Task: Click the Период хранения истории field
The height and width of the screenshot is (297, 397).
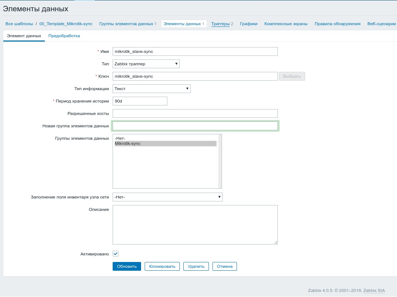Action: click(140, 101)
